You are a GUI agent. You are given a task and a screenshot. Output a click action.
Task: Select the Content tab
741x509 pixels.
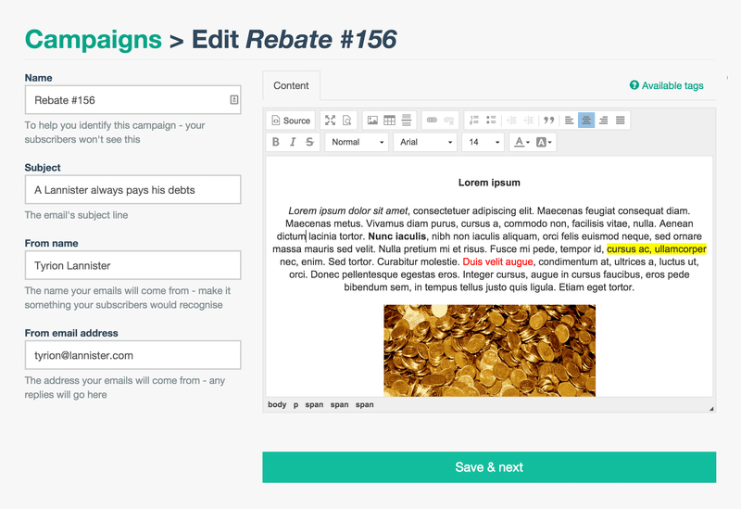pos(291,85)
